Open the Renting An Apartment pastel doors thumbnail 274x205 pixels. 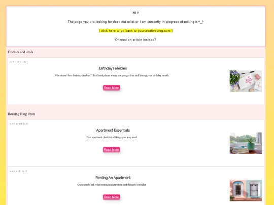point(246,190)
